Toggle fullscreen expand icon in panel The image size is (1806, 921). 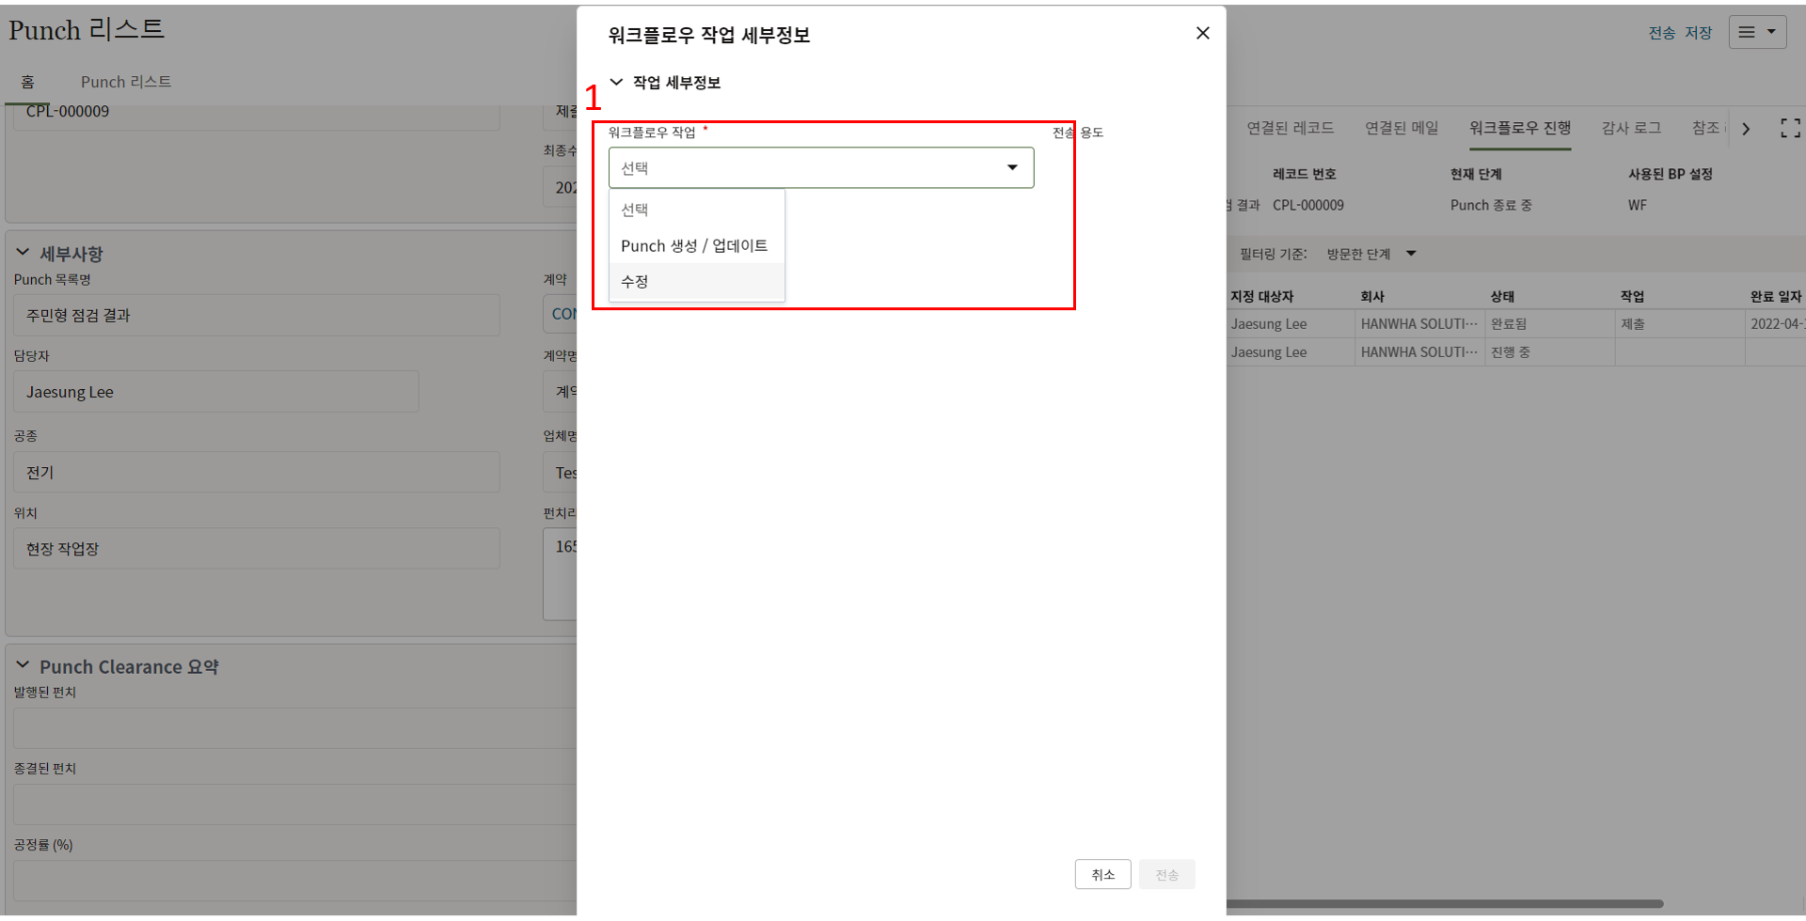pos(1790,129)
